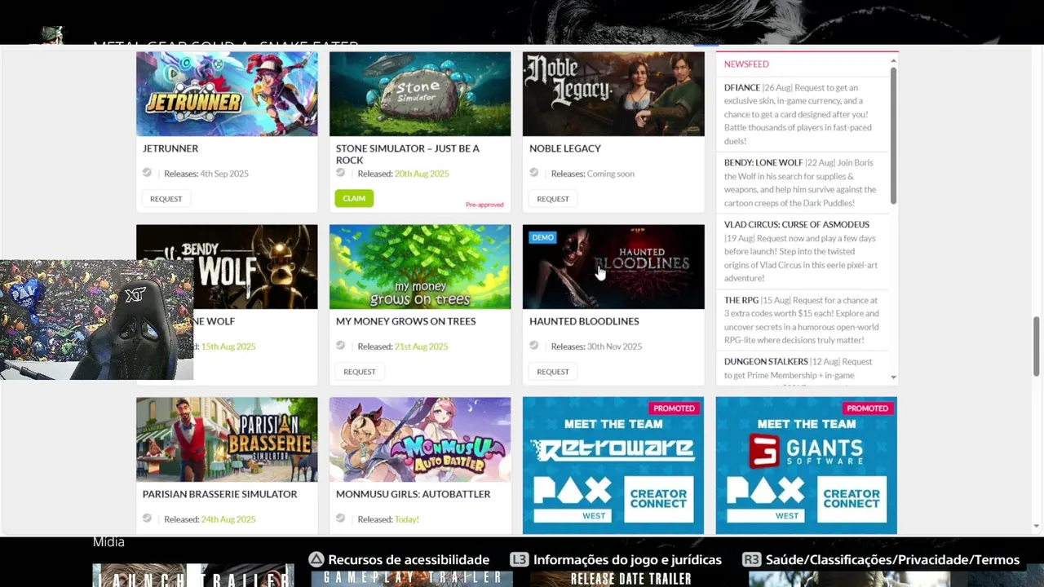Click the newsfeed scroll down arrow
The image size is (1044, 587).
tap(893, 377)
